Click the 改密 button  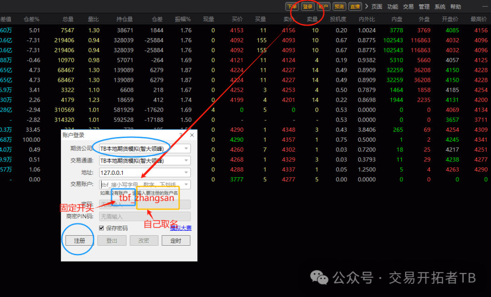point(144,240)
